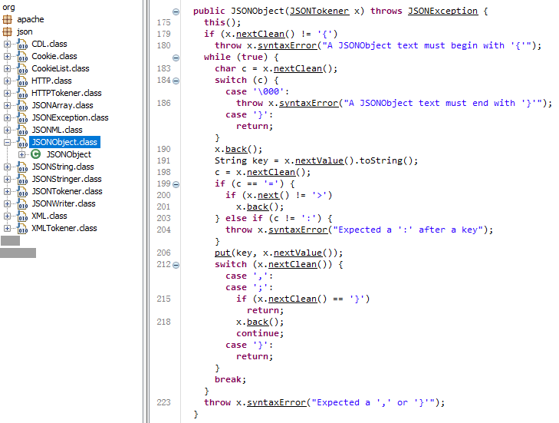Expand the JSONArray.class tree node

[7, 105]
